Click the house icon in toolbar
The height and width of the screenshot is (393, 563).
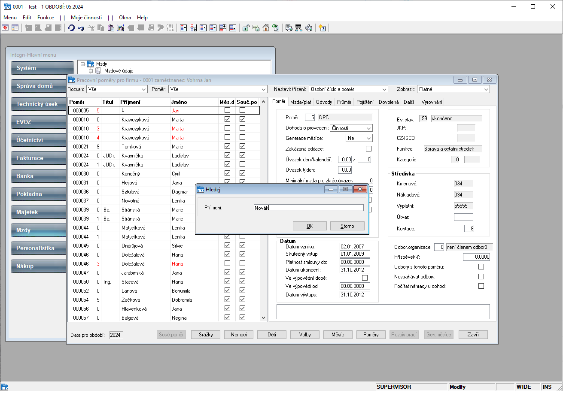[x=266, y=28]
